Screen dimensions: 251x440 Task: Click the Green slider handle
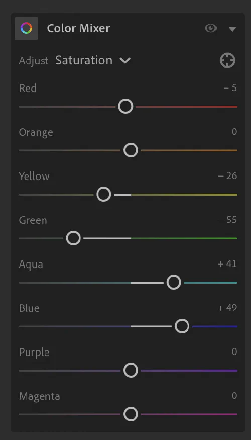[73, 238]
